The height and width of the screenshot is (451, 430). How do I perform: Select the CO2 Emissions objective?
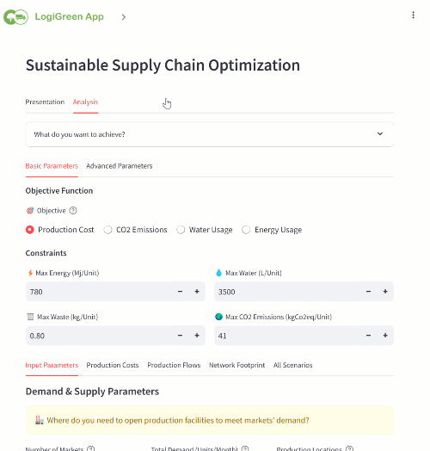[135, 230]
